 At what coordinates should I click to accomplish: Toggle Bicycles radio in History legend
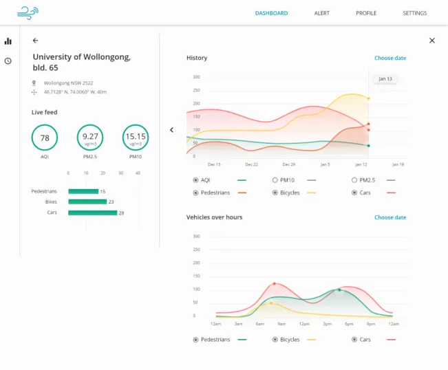(x=275, y=193)
